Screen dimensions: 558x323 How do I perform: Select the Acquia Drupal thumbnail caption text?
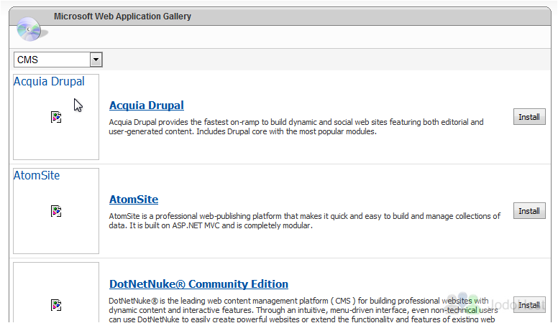49,81
